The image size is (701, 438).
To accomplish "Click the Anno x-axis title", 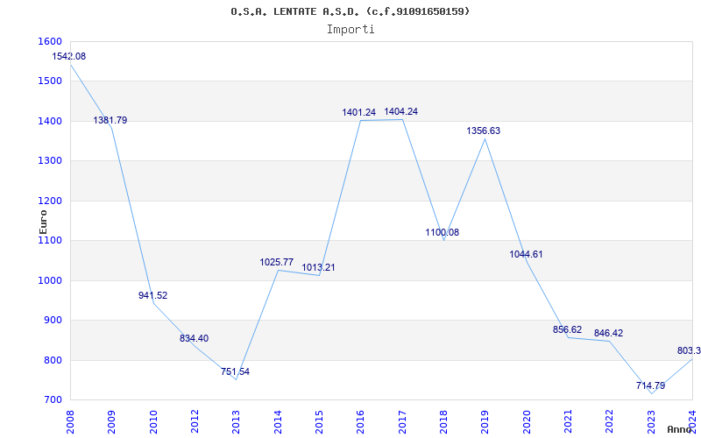I will [x=680, y=429].
